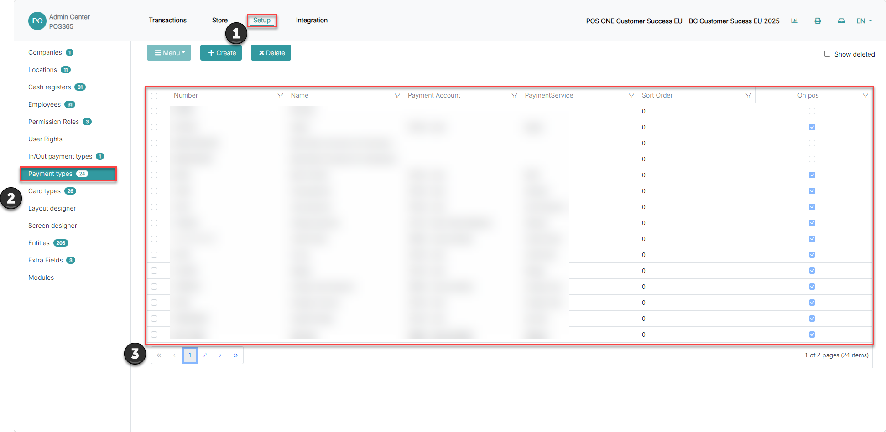The height and width of the screenshot is (432, 886).
Task: Open the Integration menu
Action: [312, 20]
